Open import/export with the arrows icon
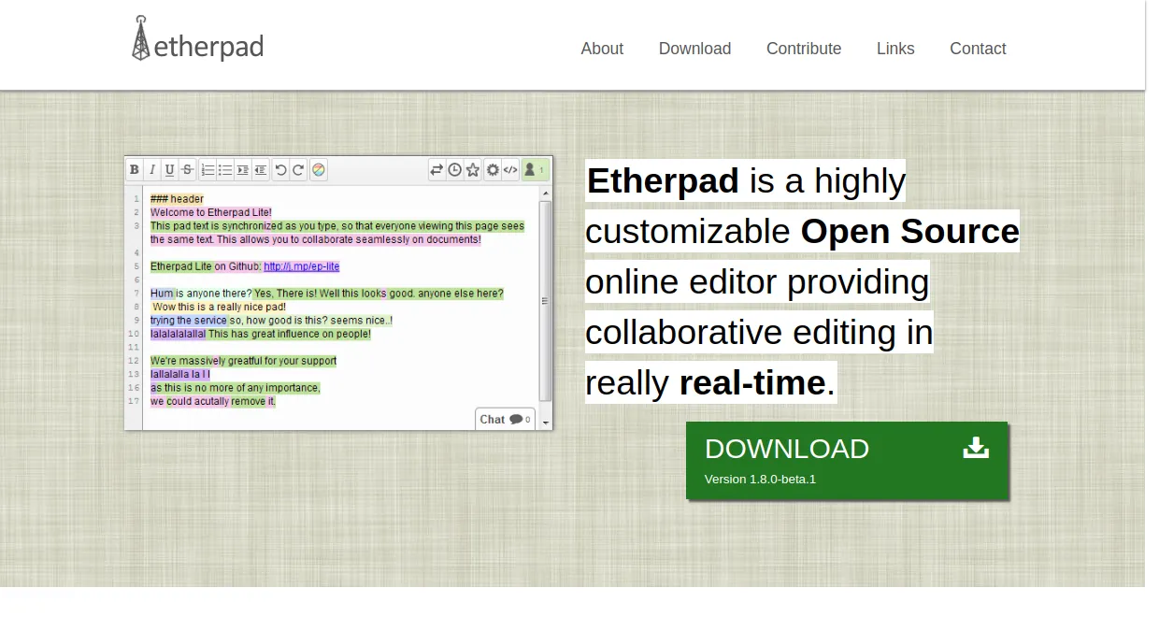 tap(436, 170)
